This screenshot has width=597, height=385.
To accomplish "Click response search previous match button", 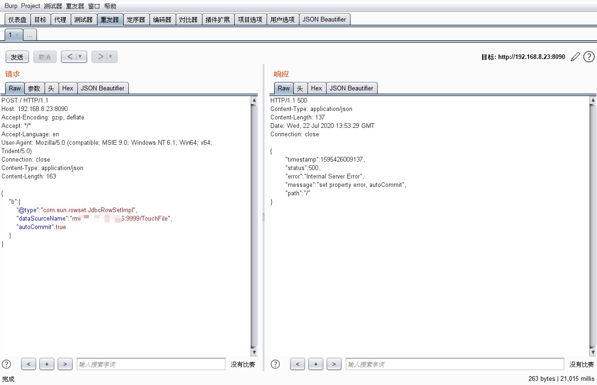I will (298, 364).
